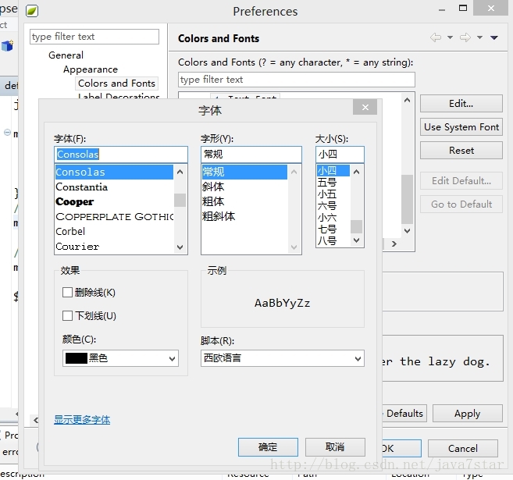Screen dimensions: 513x480
Task: Click the colors list horizontal scroll-right arrow
Action: click(x=394, y=244)
